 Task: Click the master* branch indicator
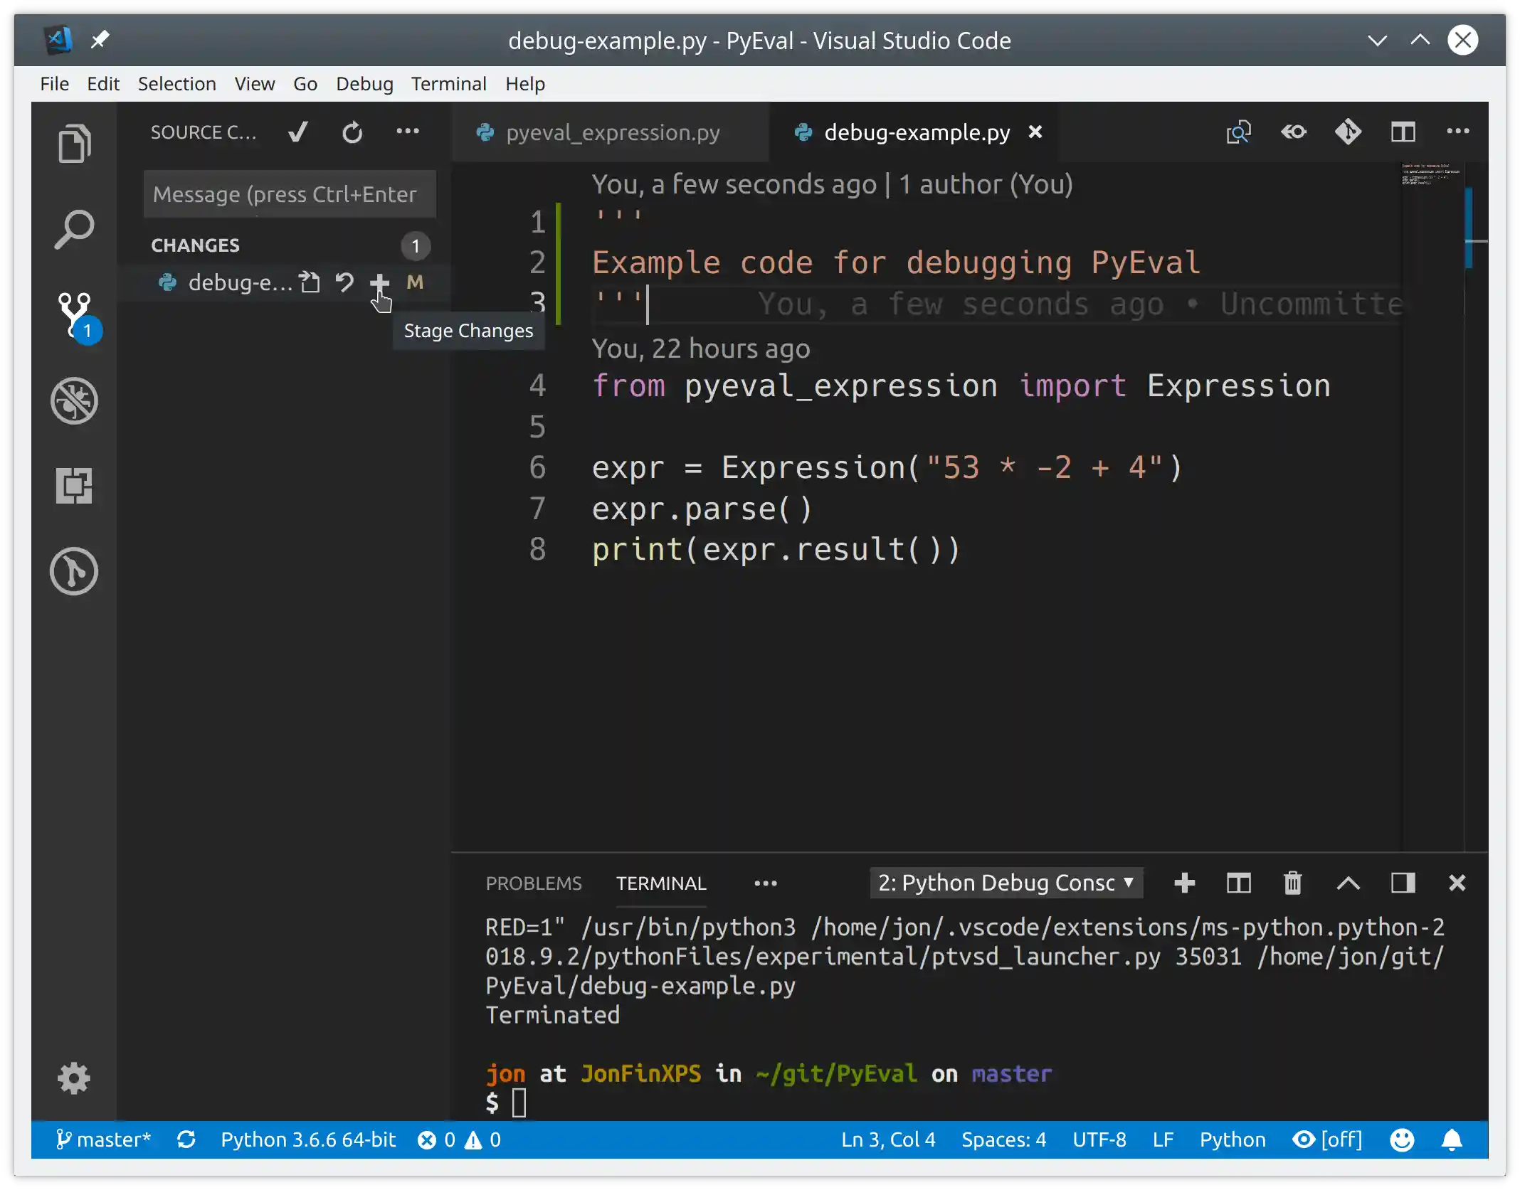[104, 1139]
